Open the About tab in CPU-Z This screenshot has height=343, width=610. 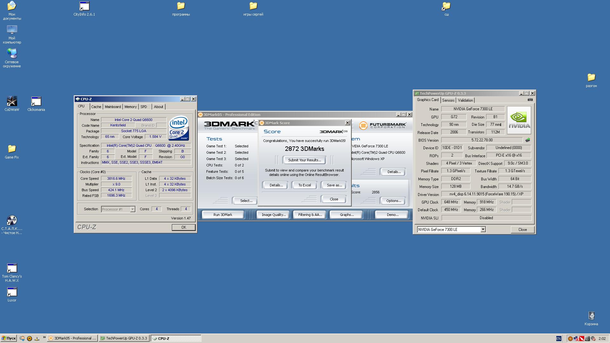coord(159,107)
